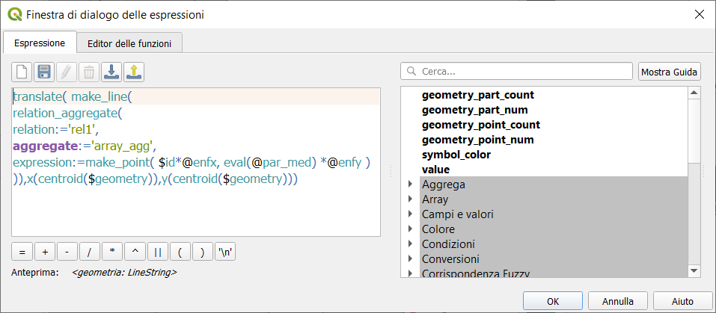Click the export user expressions icon

coord(134,72)
